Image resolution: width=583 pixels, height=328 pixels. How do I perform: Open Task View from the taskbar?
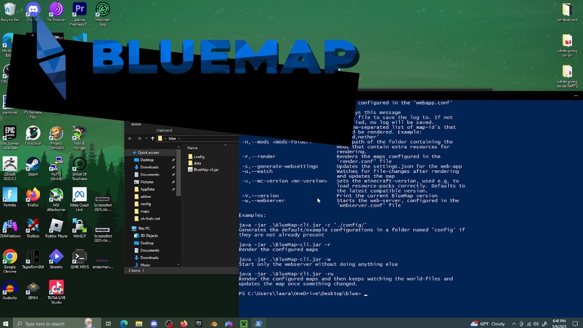click(x=108, y=324)
